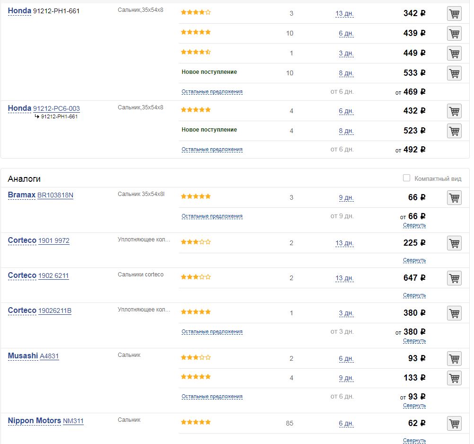
Task: Add Corteco 19026211B 380 ₽ to cart
Action: pos(454,313)
